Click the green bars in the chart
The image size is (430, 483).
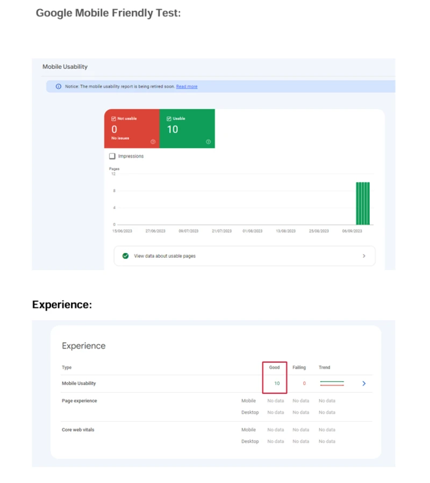pyautogui.click(x=363, y=203)
